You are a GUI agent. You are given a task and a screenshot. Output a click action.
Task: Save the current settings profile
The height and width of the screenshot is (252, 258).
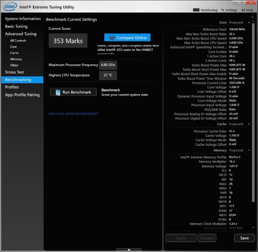[244, 238]
